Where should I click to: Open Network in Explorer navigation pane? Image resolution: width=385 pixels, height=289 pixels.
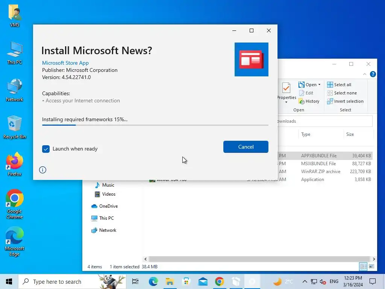click(x=104, y=230)
